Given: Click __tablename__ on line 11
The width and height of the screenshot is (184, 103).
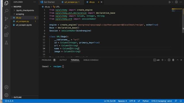Looking at the screenshot, I should 62,40.
